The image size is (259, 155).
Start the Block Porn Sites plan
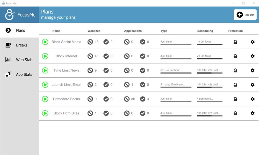[x=45, y=113]
